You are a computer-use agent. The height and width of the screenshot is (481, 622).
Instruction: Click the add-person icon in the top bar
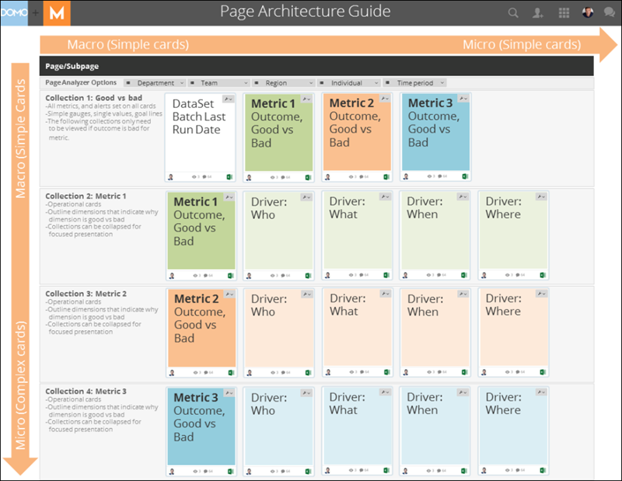tap(538, 13)
